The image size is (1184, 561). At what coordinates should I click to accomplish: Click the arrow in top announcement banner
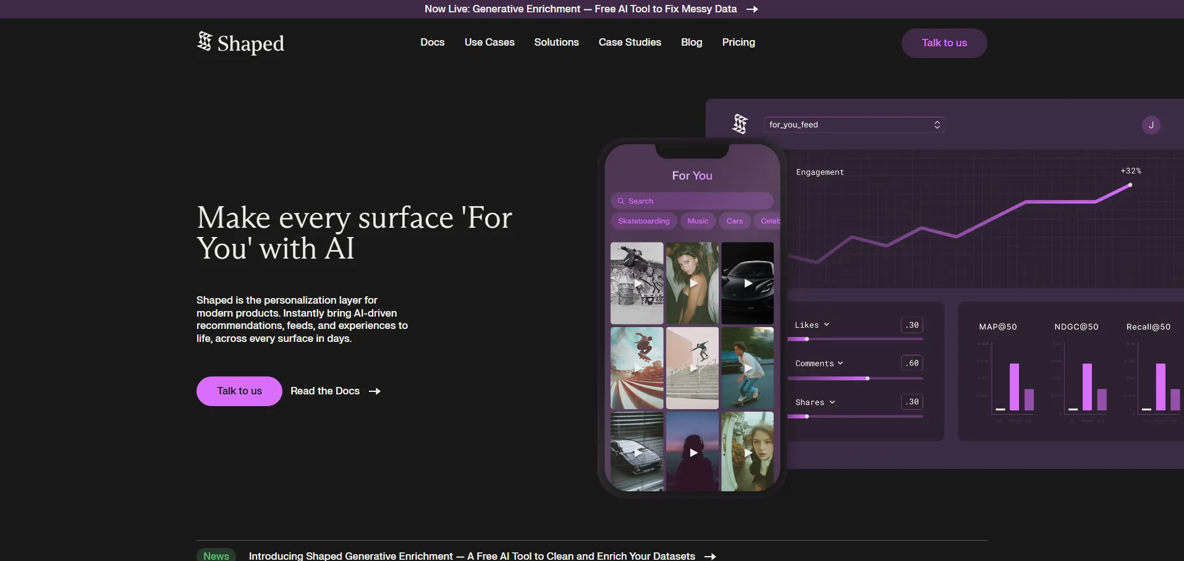(752, 9)
